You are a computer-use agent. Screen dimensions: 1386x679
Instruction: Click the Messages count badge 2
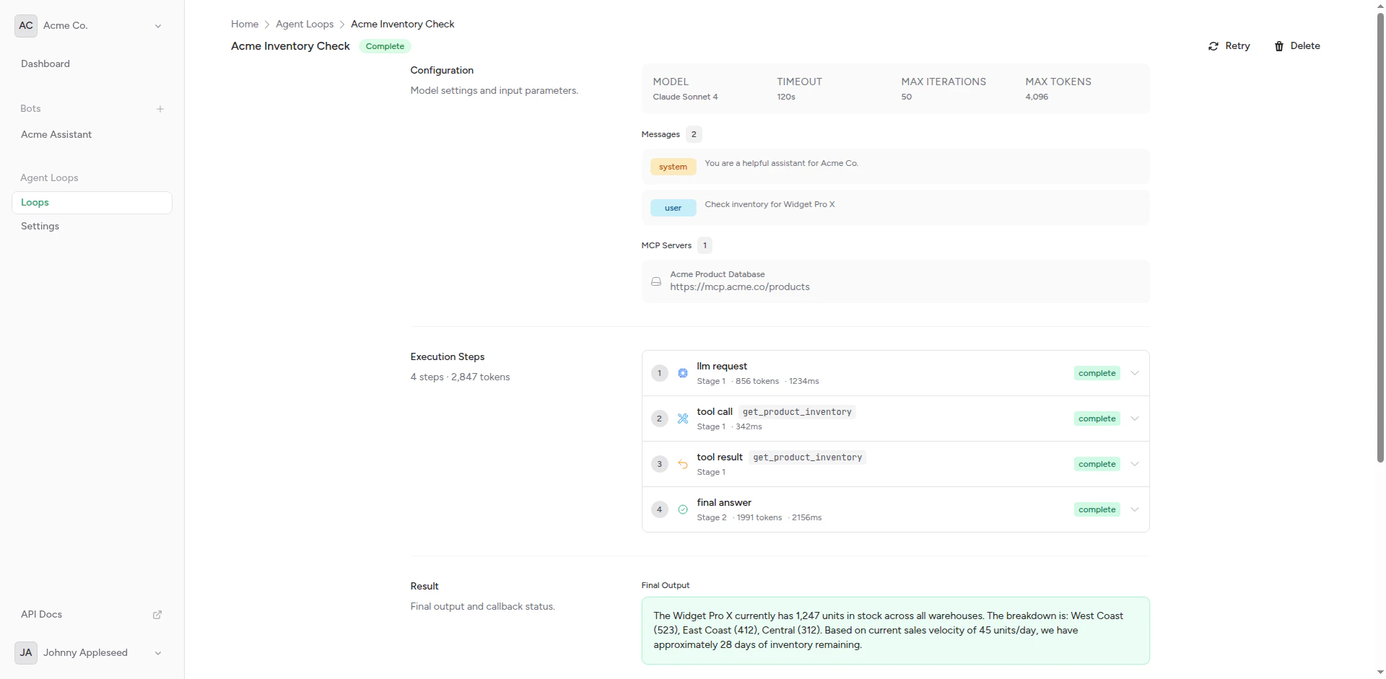[x=694, y=134]
